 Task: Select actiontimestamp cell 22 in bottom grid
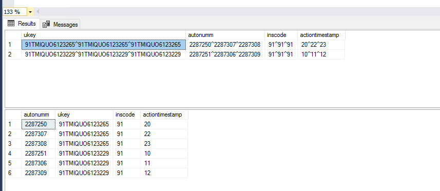[x=164, y=134]
